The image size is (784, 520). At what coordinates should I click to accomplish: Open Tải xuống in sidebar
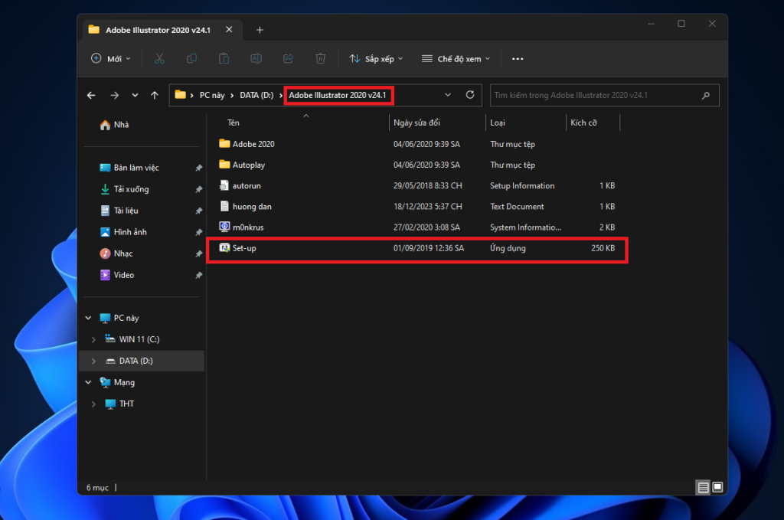pos(125,189)
